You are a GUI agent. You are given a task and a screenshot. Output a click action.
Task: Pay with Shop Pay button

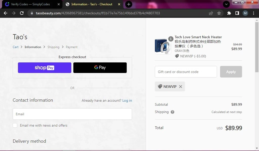45,68
